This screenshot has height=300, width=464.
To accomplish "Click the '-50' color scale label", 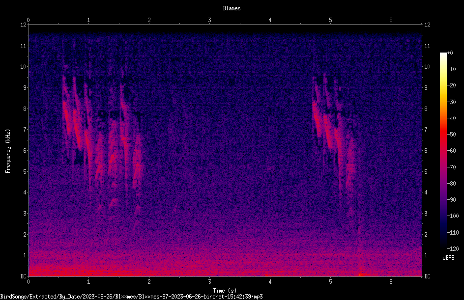I will [452, 134].
